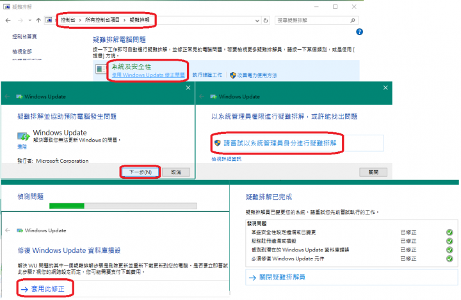Click the 疑難排解已完成 heading
This screenshot has height=300, width=461.
click(x=269, y=197)
